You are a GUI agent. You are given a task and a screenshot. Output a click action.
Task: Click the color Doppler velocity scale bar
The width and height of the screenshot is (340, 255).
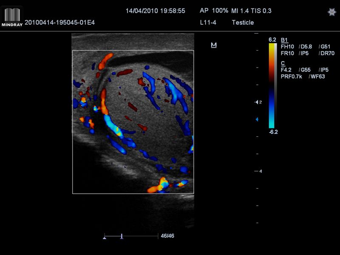(x=272, y=86)
